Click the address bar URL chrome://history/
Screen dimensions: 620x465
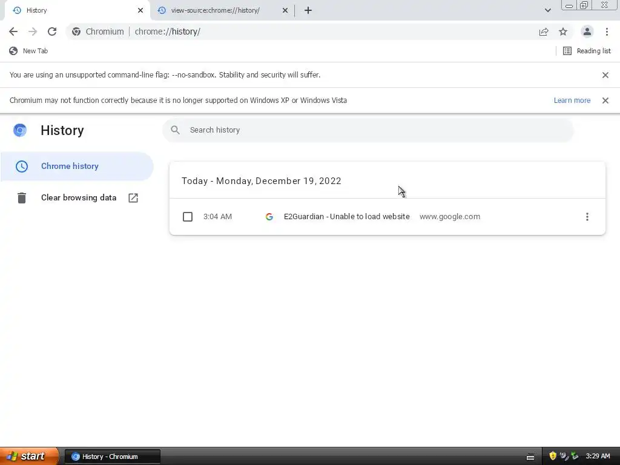168,31
